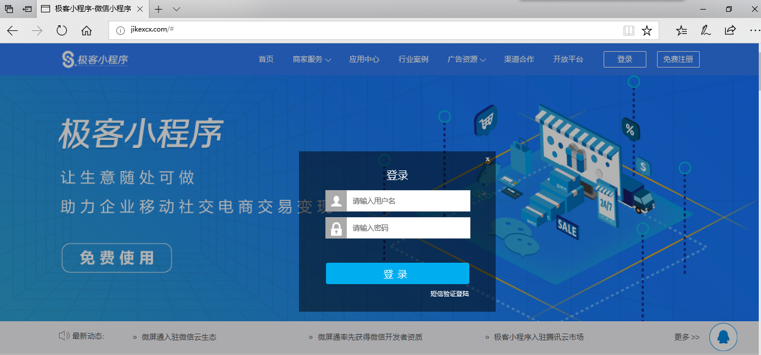Expand the 商家服务 dropdown menu

pos(312,59)
